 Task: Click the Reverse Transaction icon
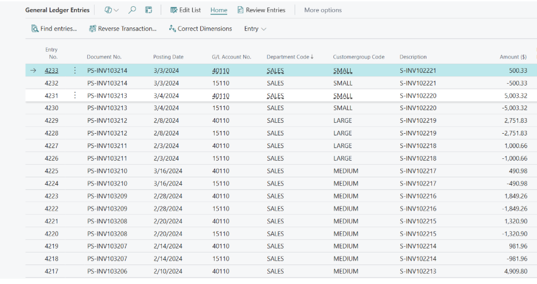pos(92,29)
